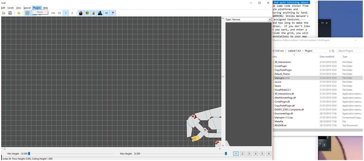Click the player start icon

94,13
